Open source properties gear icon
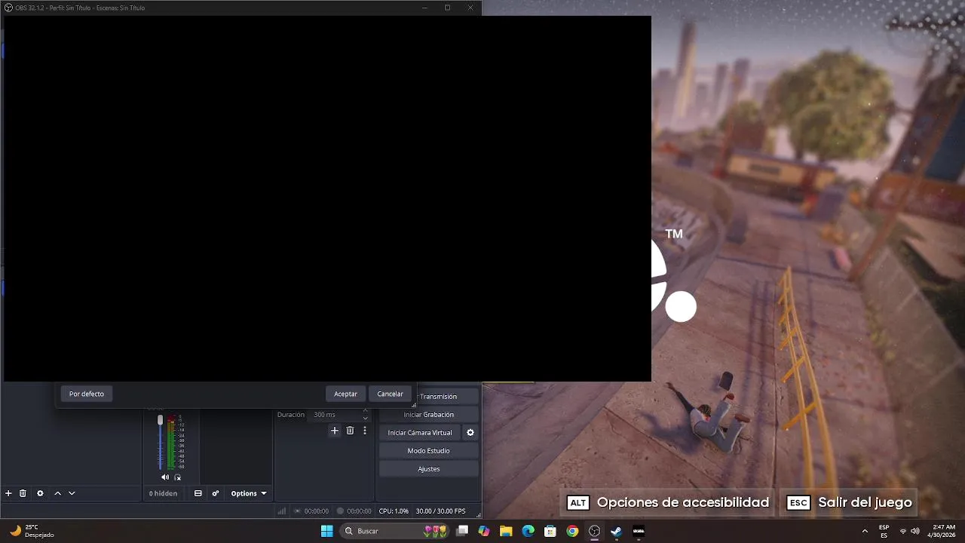Screen dimensions: 965x543 pyautogui.click(x=40, y=493)
